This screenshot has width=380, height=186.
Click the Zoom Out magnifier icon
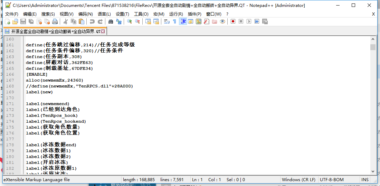coord(137,21)
